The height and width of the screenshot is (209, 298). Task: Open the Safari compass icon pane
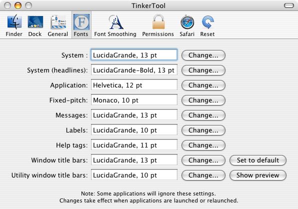187,25
